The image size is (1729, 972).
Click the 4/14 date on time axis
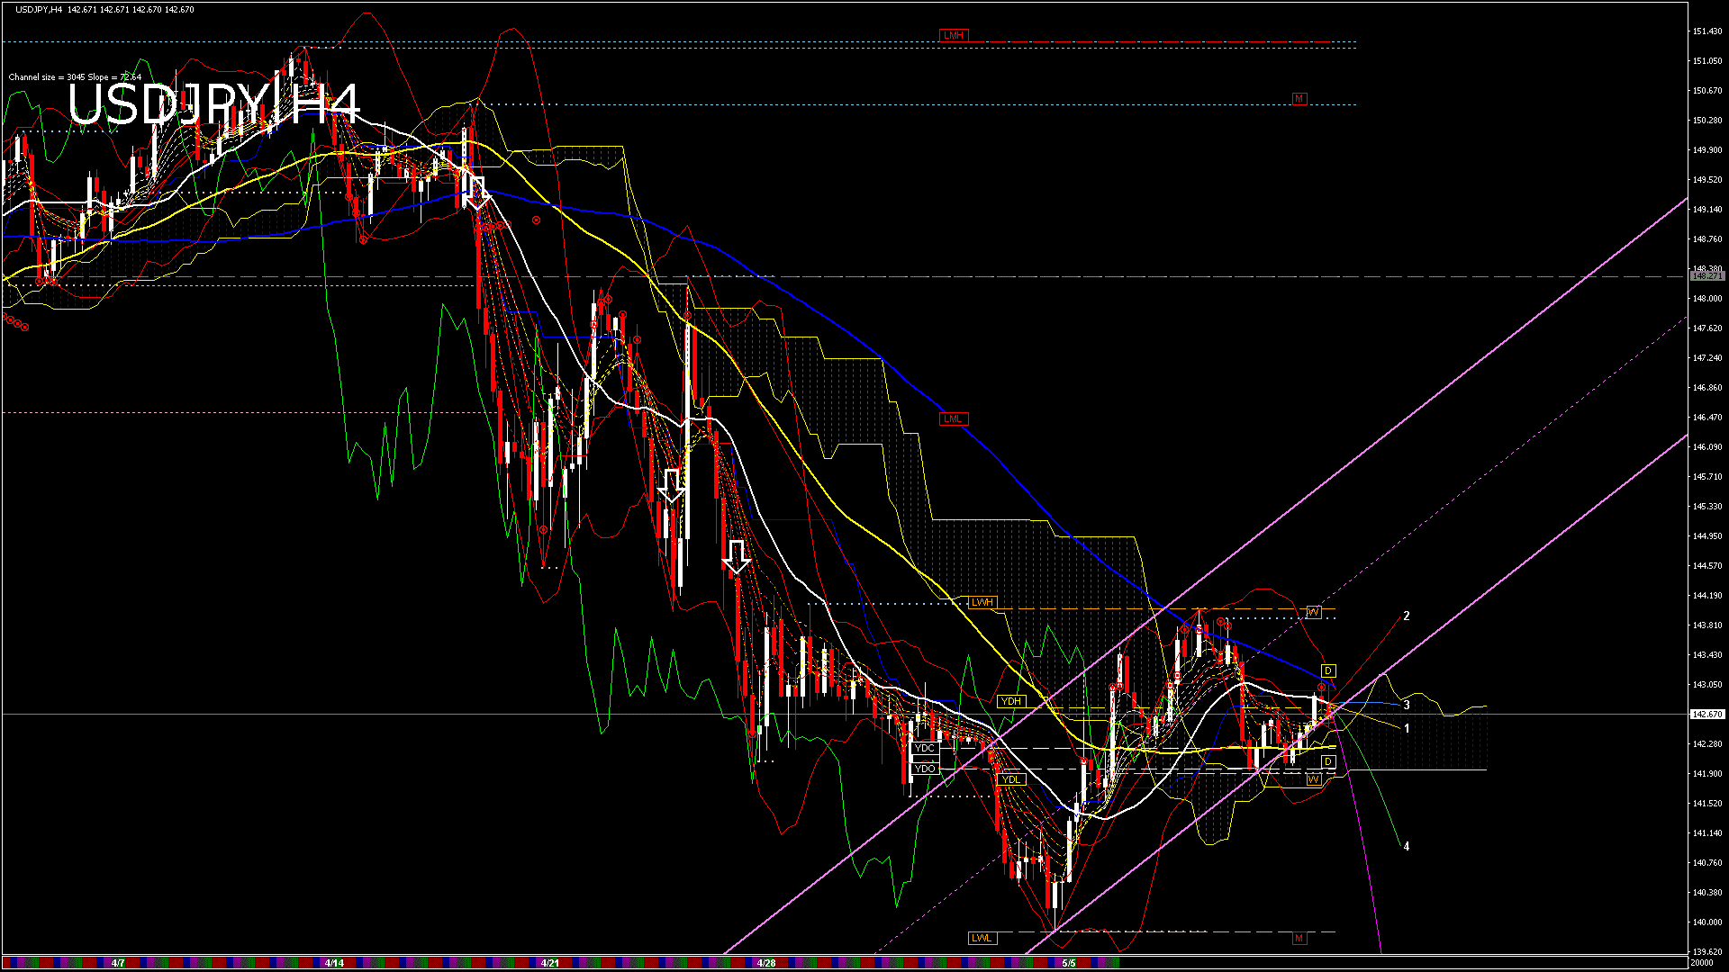(334, 963)
